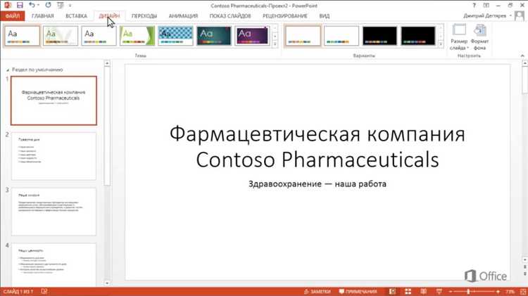Switch to Slide Sorter view

pos(408,292)
